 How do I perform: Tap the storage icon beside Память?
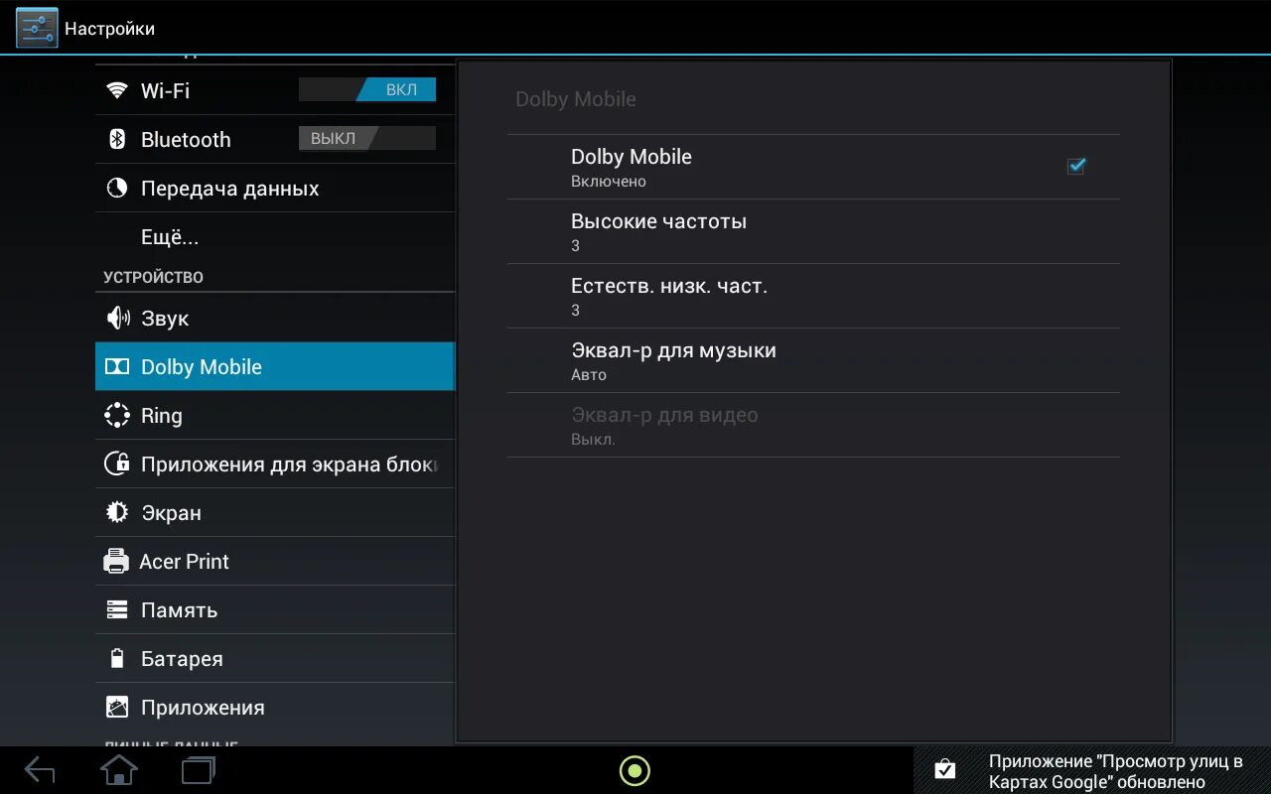coord(117,609)
